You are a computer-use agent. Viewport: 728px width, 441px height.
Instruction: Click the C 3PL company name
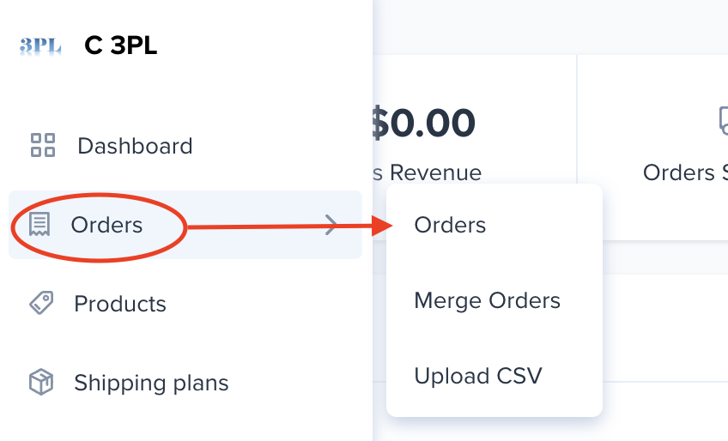click(x=121, y=46)
